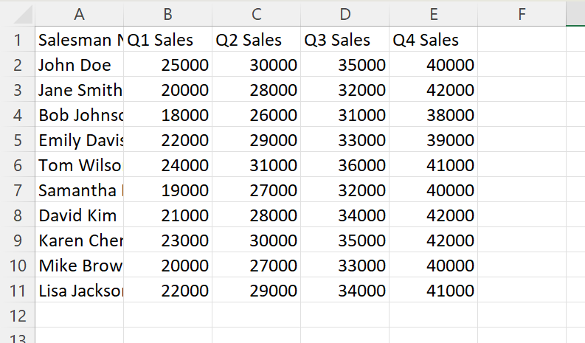The width and height of the screenshot is (585, 343).
Task: Select column A header
Action: tap(79, 13)
